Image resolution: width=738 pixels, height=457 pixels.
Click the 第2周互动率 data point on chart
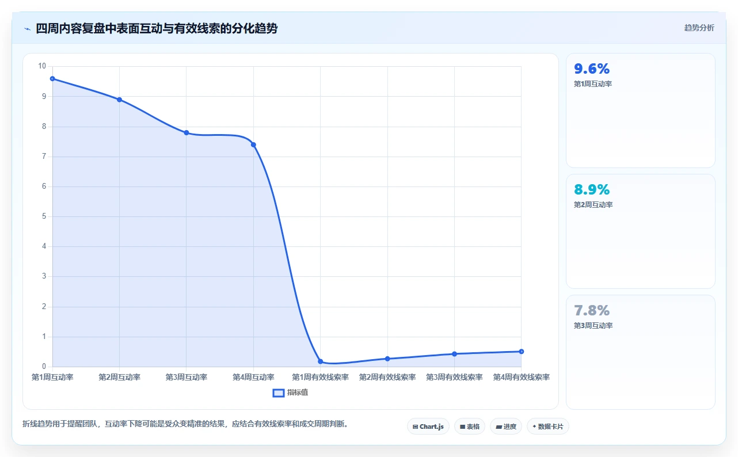[119, 100]
